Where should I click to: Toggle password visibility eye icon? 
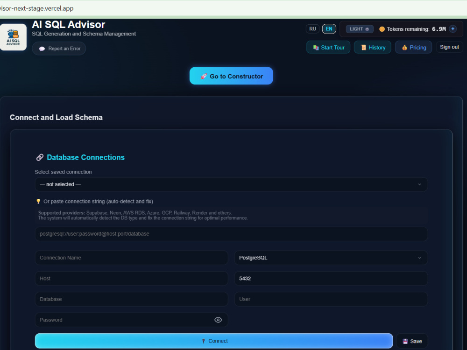pos(218,320)
